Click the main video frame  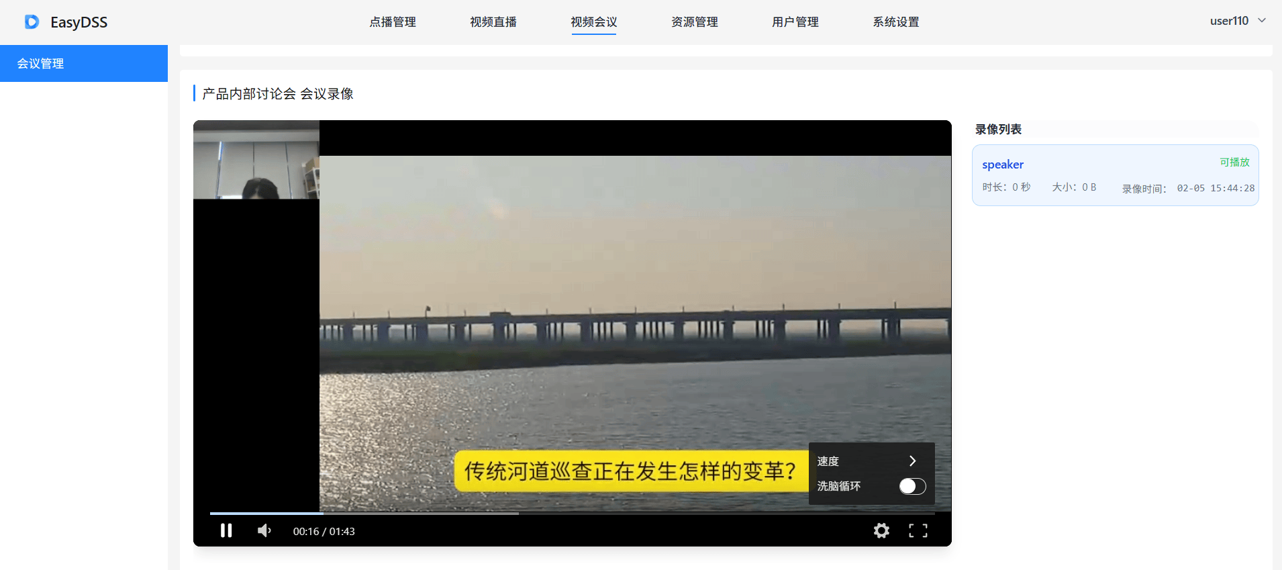[634, 302]
